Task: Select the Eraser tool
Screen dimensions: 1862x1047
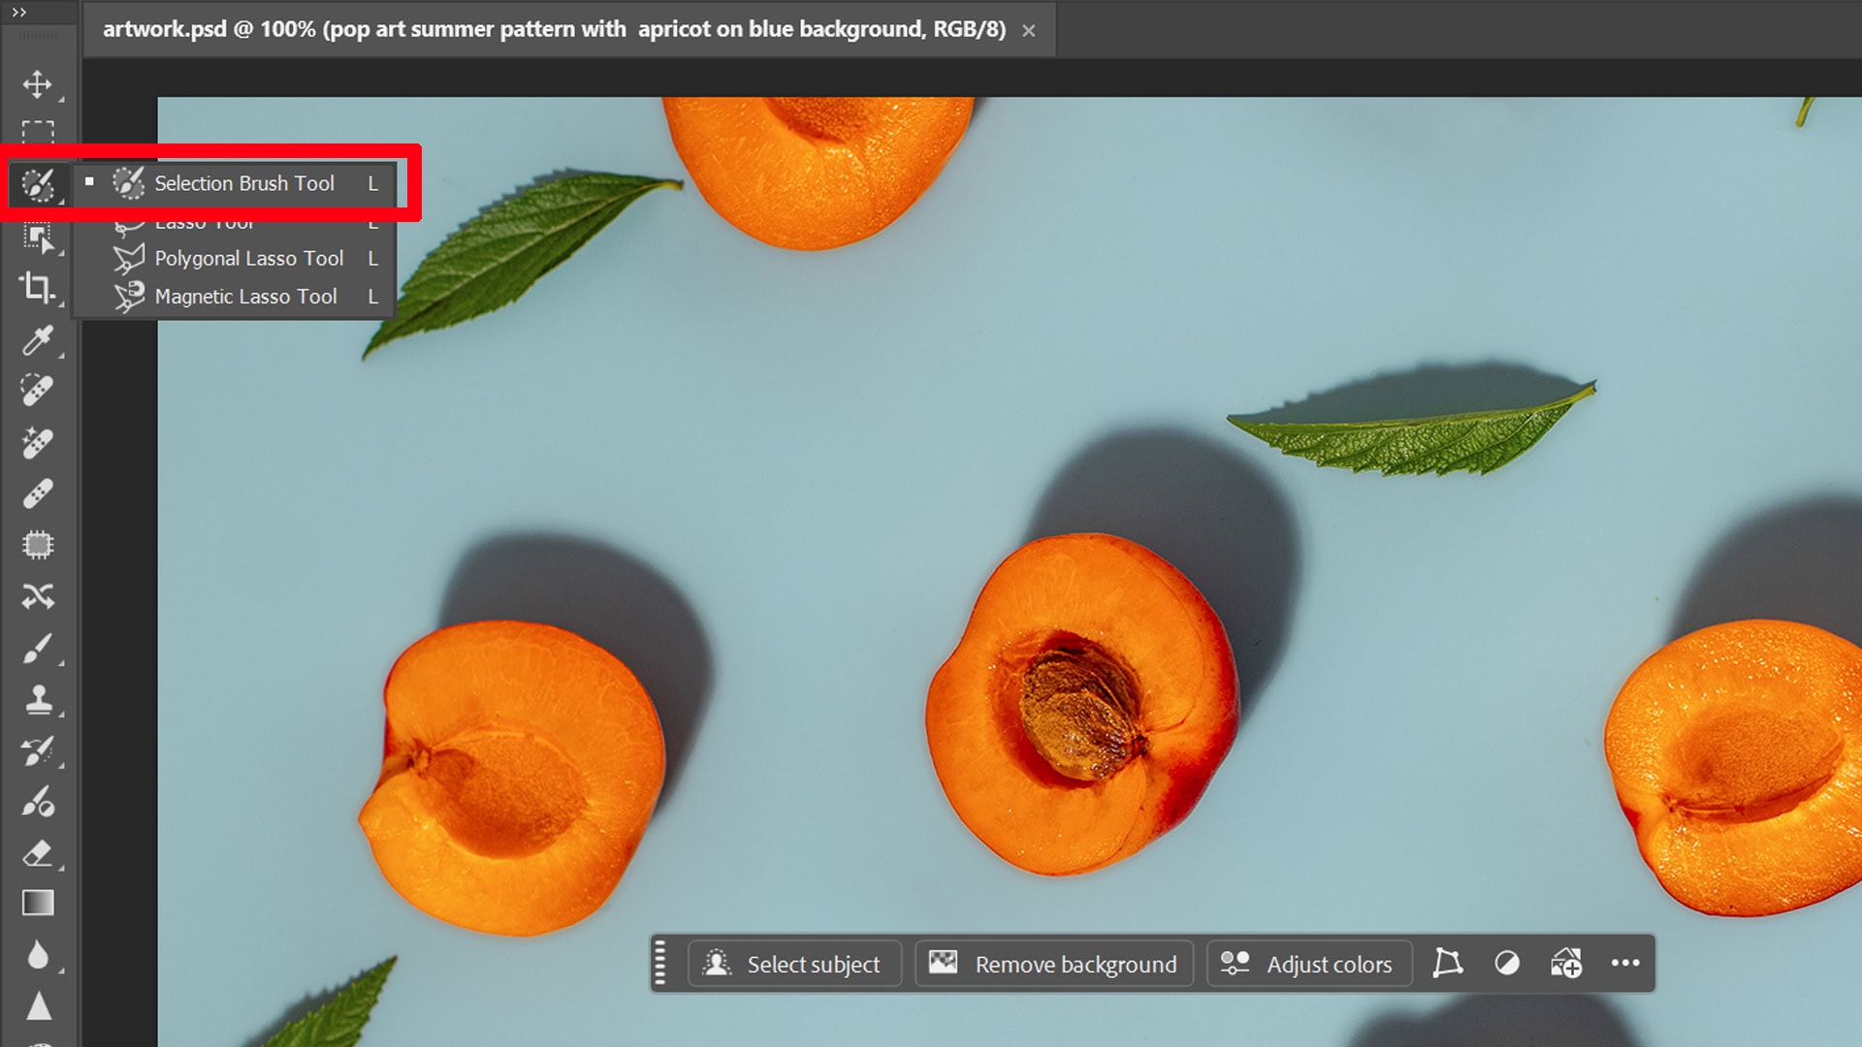Action: point(38,854)
